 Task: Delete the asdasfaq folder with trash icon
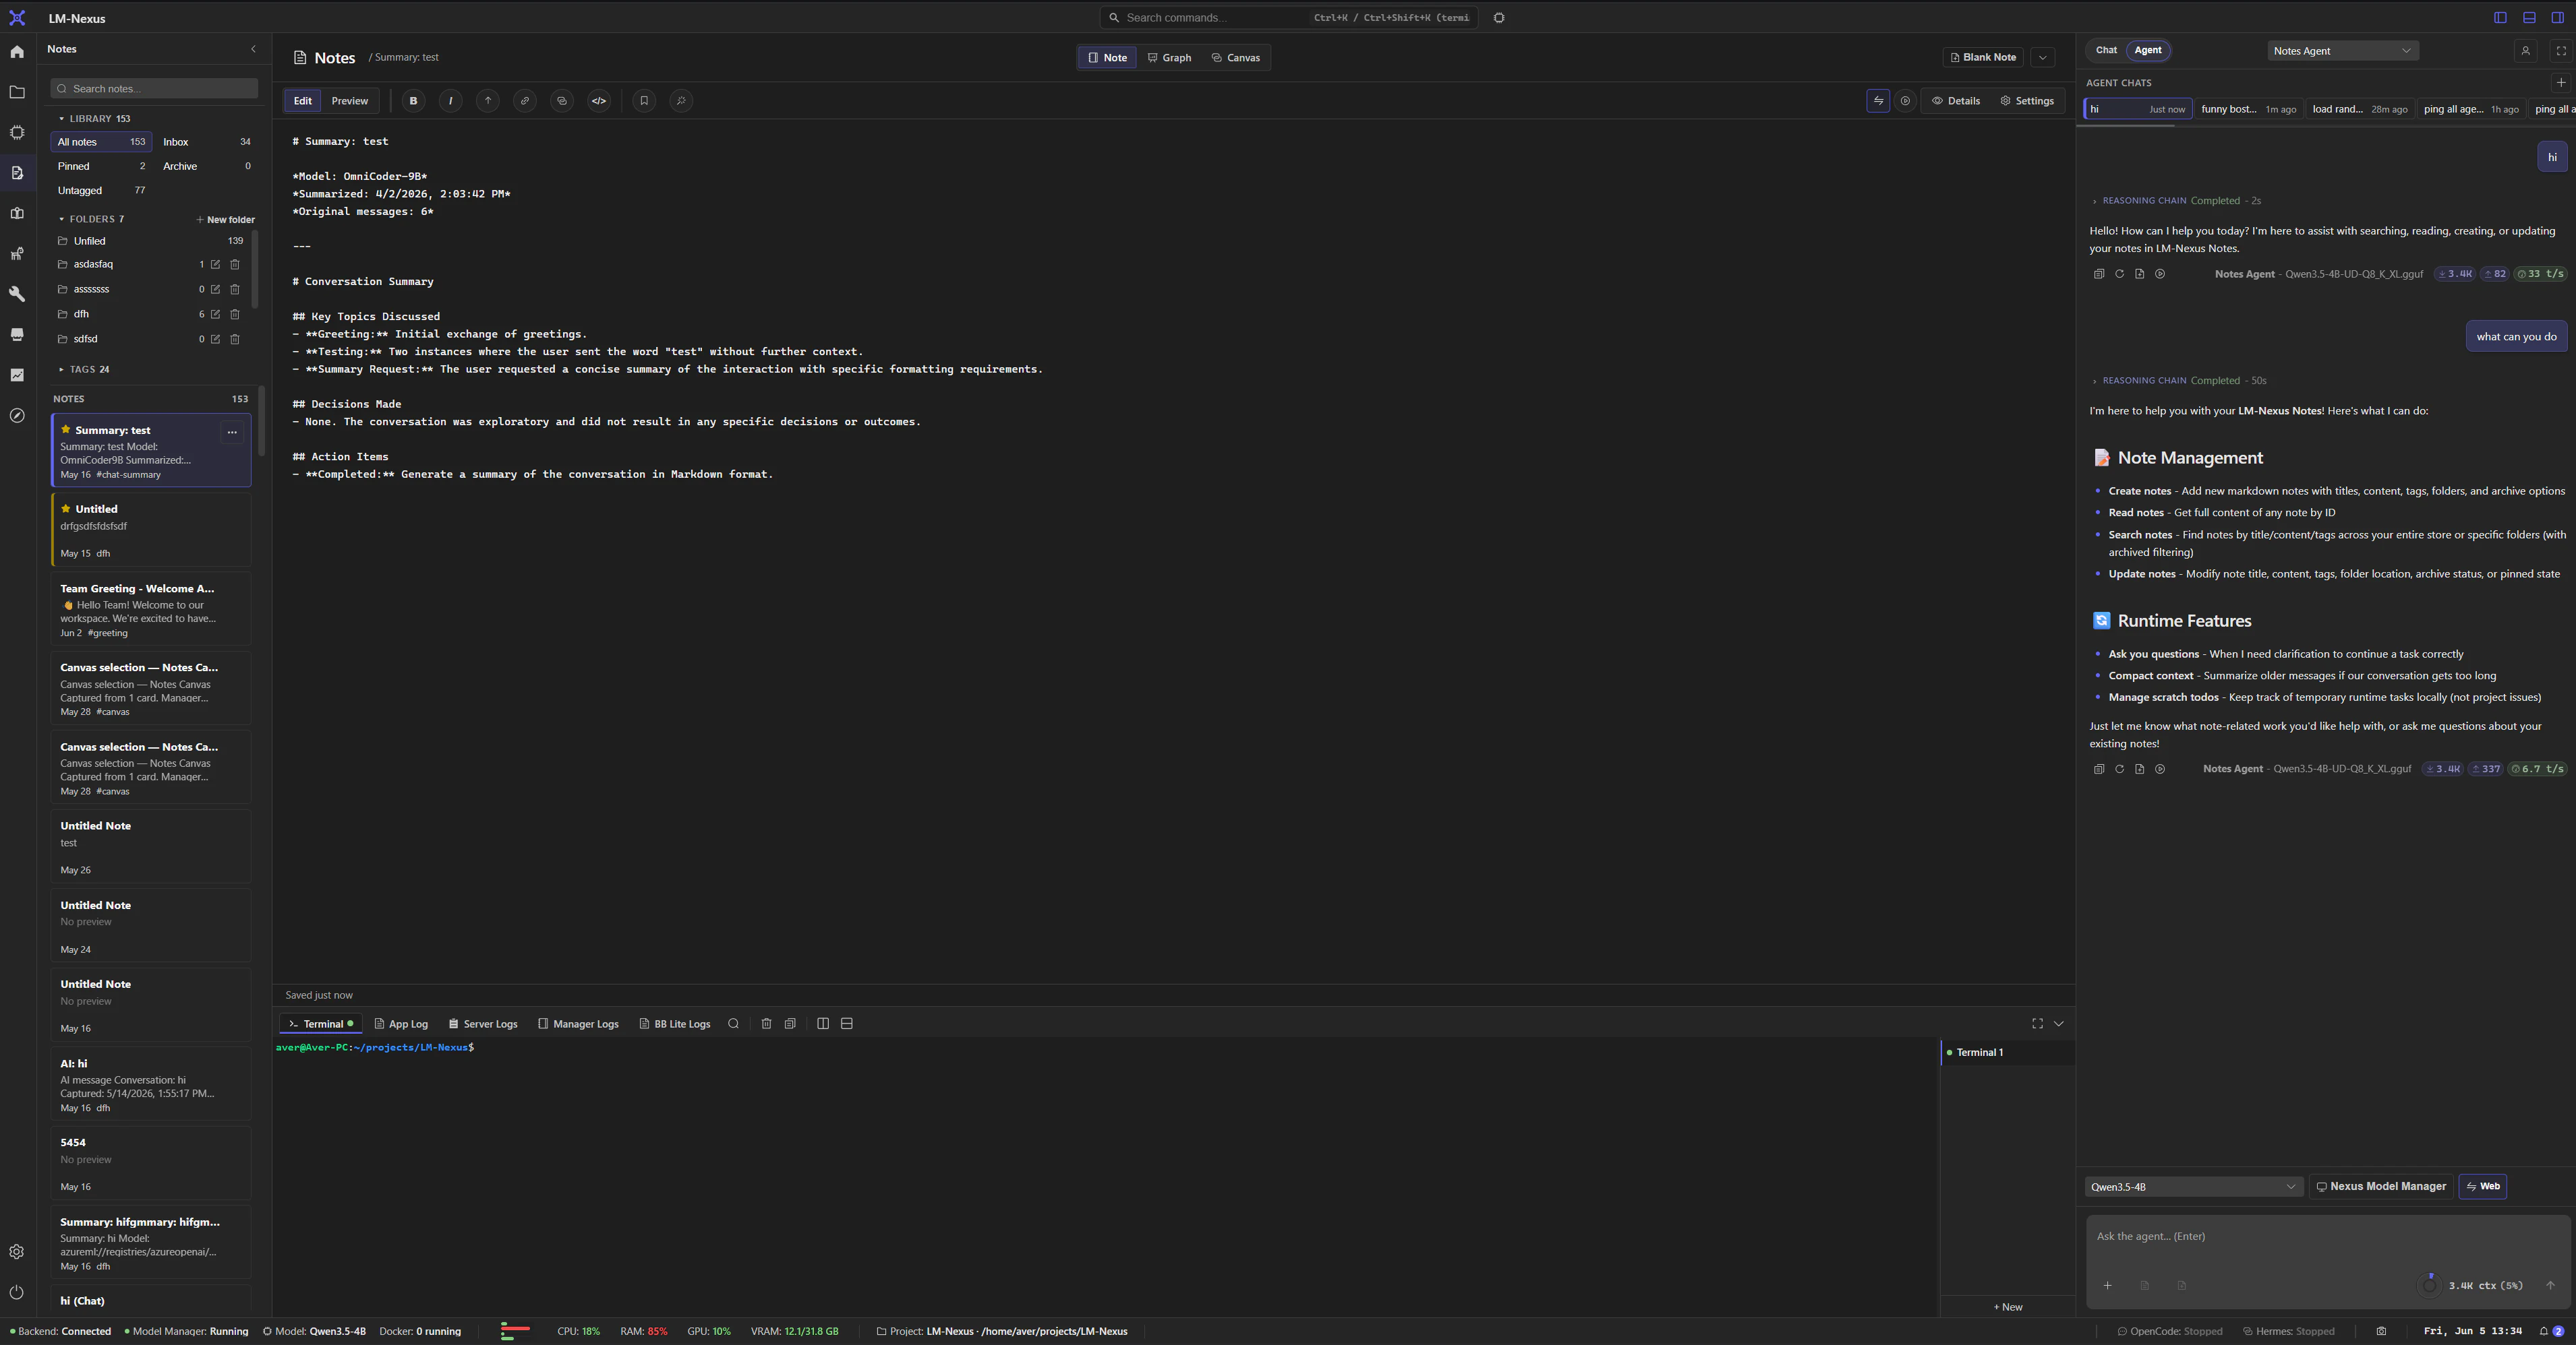pos(235,265)
